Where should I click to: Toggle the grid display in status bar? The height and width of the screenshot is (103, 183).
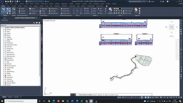pos(123,97)
